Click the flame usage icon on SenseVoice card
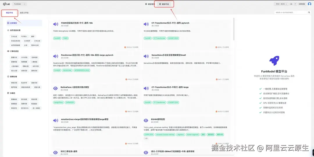 point(216,79)
